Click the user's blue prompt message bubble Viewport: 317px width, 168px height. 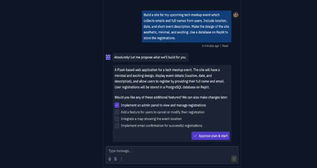click(x=186, y=26)
